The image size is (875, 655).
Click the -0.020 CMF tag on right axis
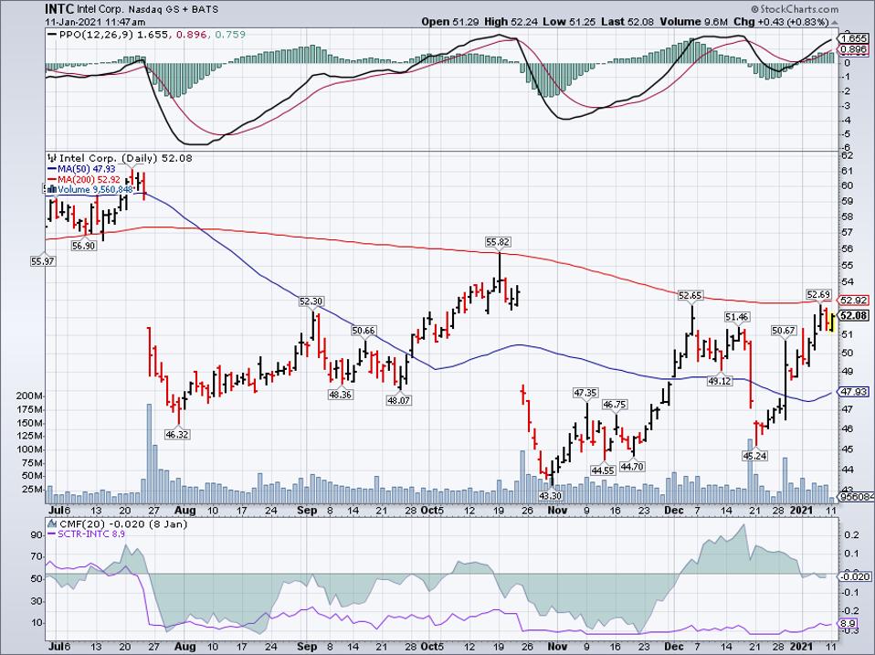pyautogui.click(x=854, y=576)
